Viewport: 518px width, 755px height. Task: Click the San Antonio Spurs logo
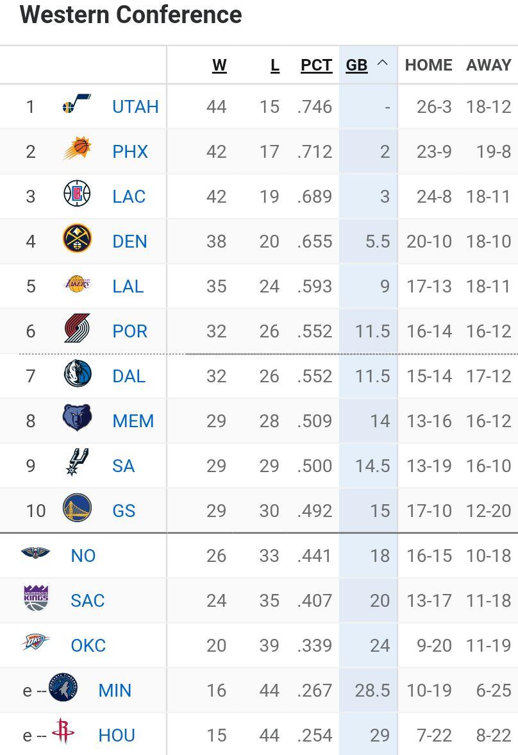[77, 463]
